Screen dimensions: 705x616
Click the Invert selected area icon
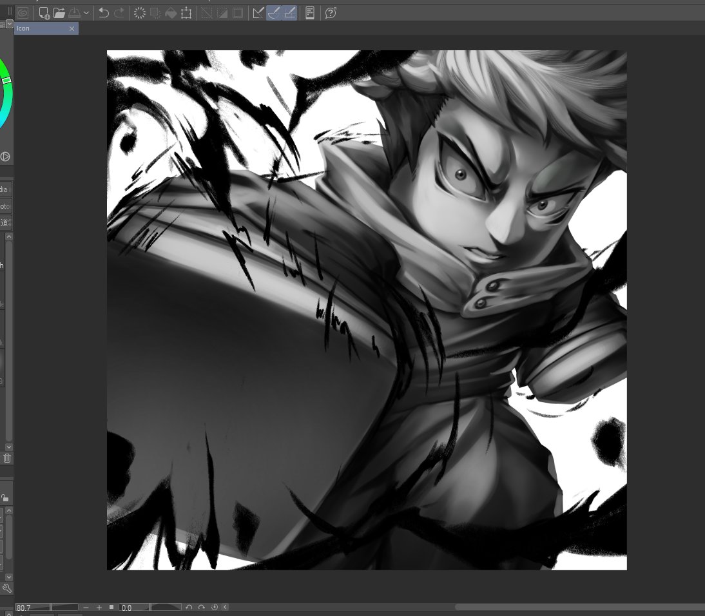222,13
